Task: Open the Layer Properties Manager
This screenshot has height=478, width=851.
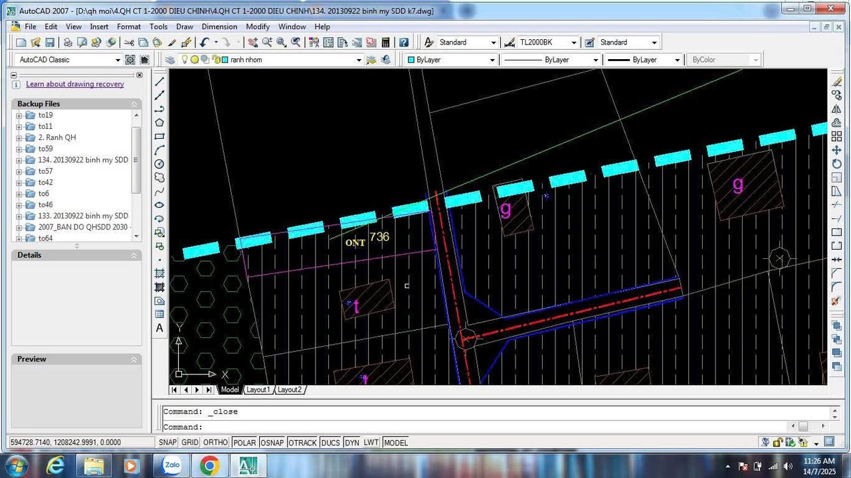Action: click(x=170, y=59)
